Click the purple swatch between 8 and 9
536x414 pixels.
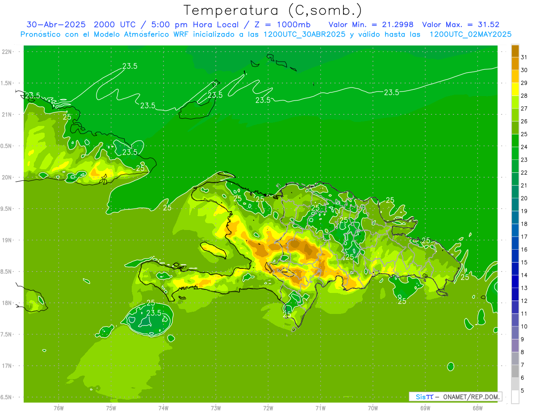point(515,346)
